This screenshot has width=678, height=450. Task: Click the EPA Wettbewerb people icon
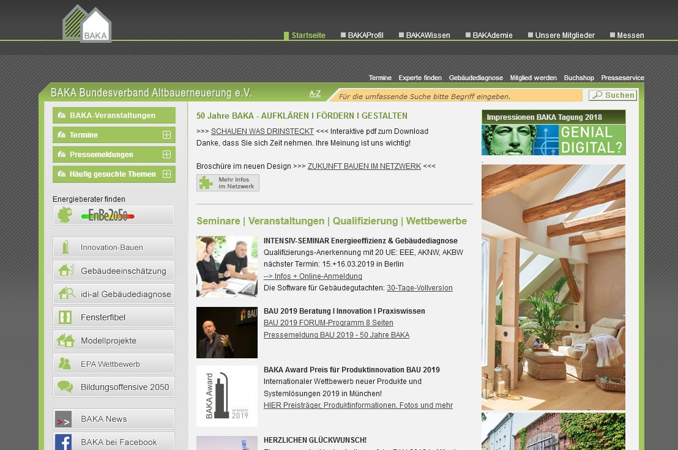(65, 364)
